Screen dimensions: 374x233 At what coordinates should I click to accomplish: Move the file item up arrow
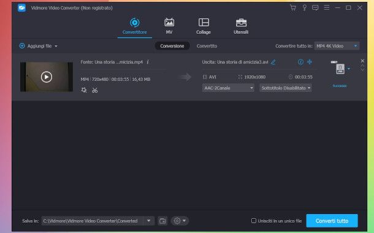[x=362, y=66]
